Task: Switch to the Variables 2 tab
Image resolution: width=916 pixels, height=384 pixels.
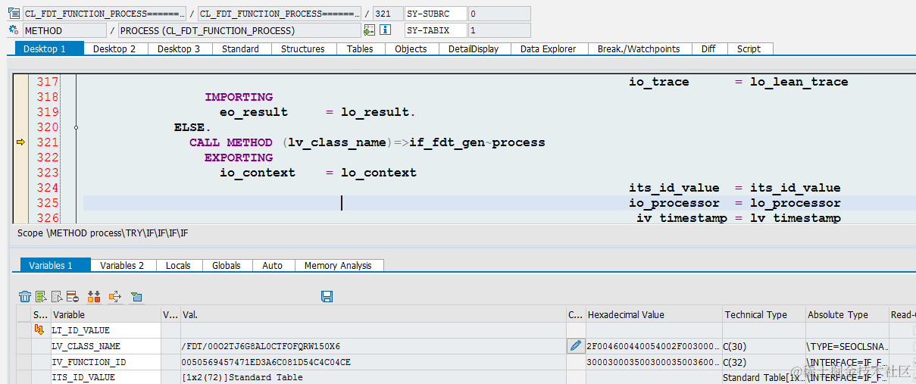Action: [x=122, y=265]
